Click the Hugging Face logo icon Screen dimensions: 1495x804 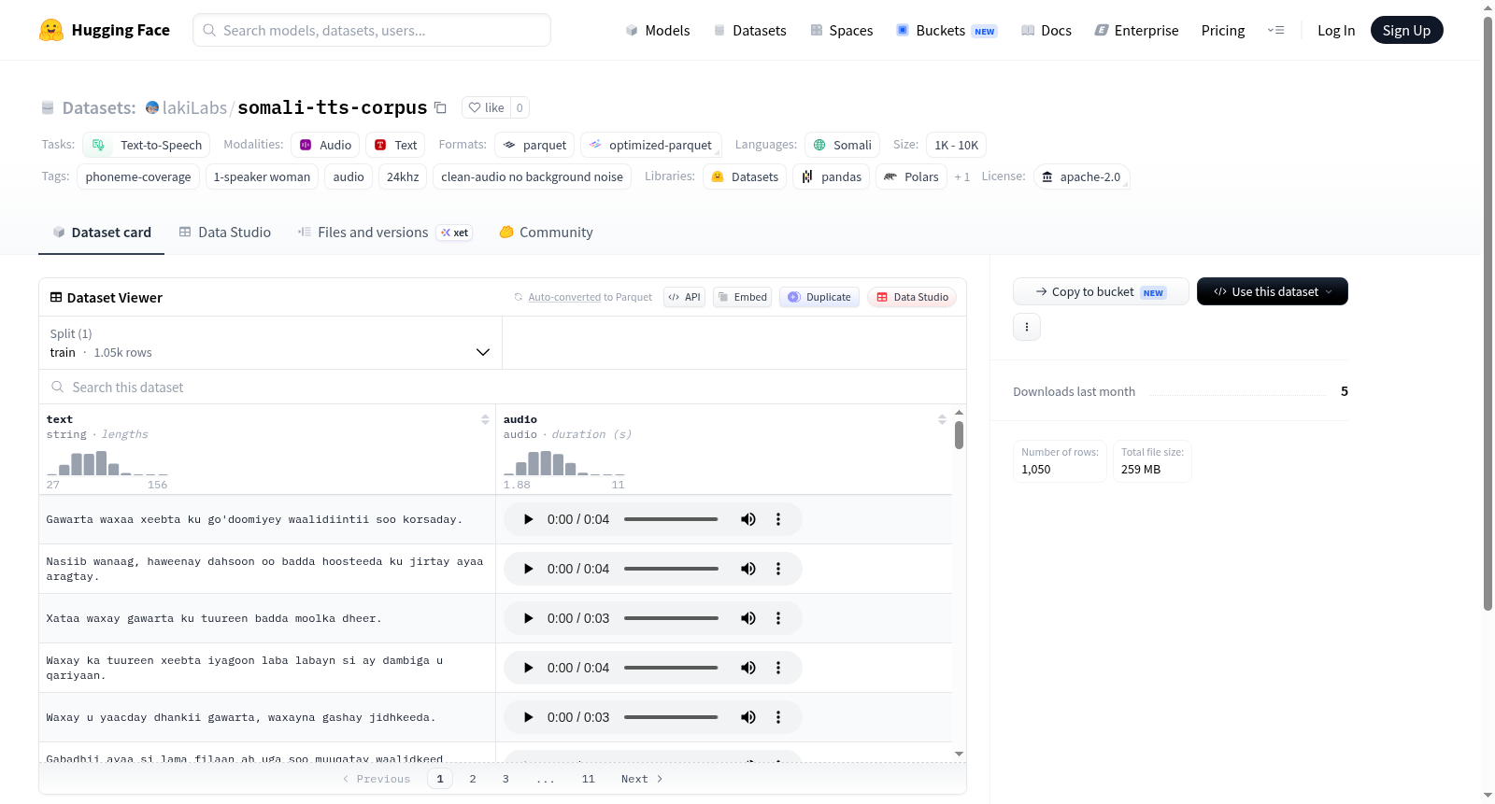click(x=51, y=30)
